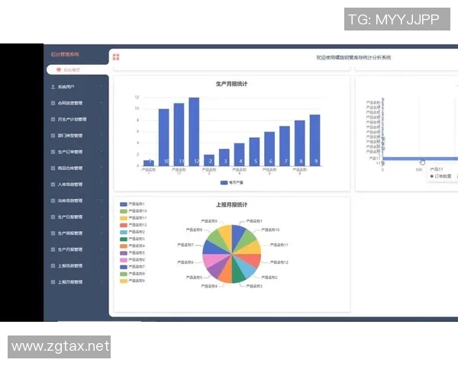Click the icon beside 生产订单管理
The image size is (458, 366).
click(x=52, y=152)
